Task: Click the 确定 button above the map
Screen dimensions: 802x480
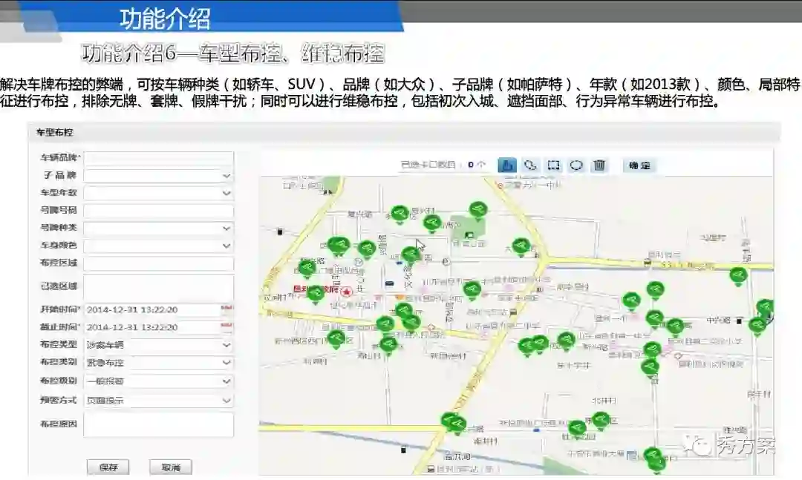Action: coord(639,165)
